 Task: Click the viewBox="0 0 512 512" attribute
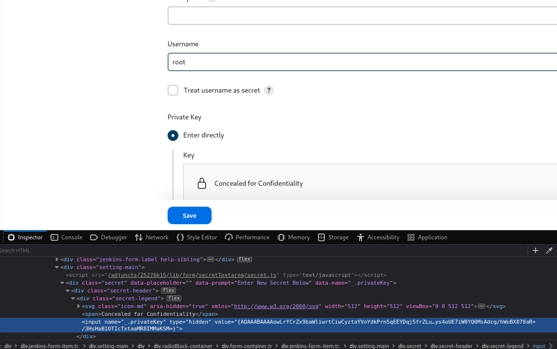[440, 306]
